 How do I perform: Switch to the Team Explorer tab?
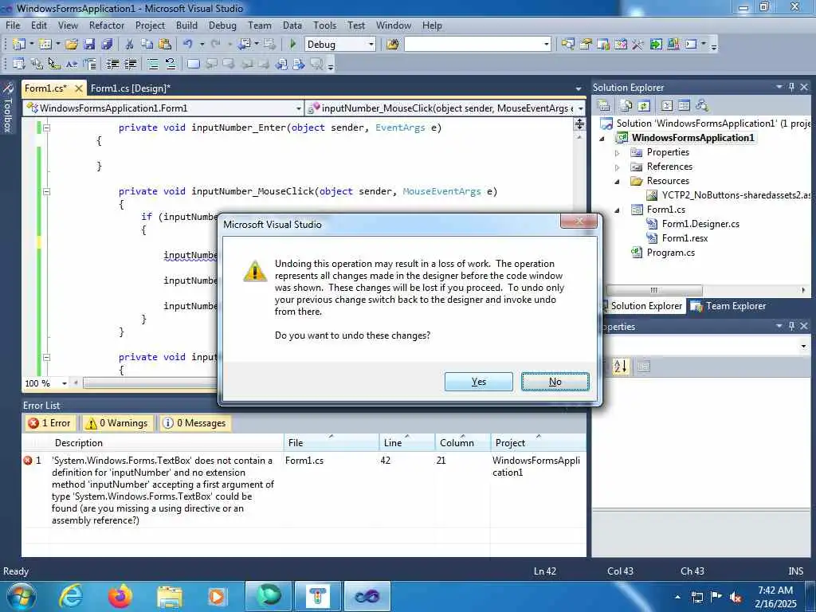pos(728,306)
